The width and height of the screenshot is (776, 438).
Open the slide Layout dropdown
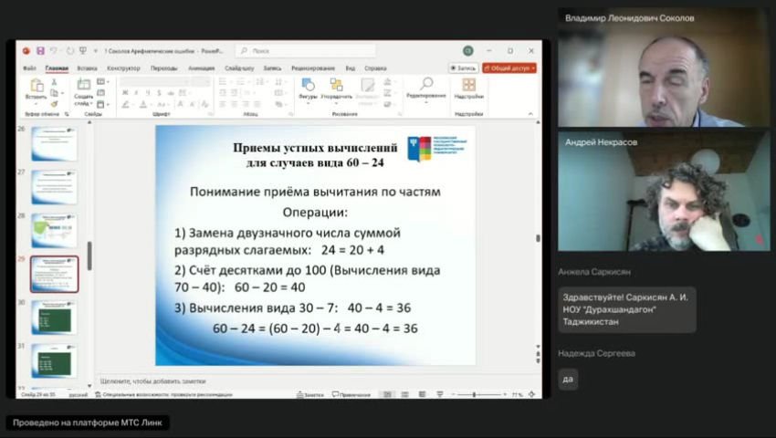pos(103,81)
